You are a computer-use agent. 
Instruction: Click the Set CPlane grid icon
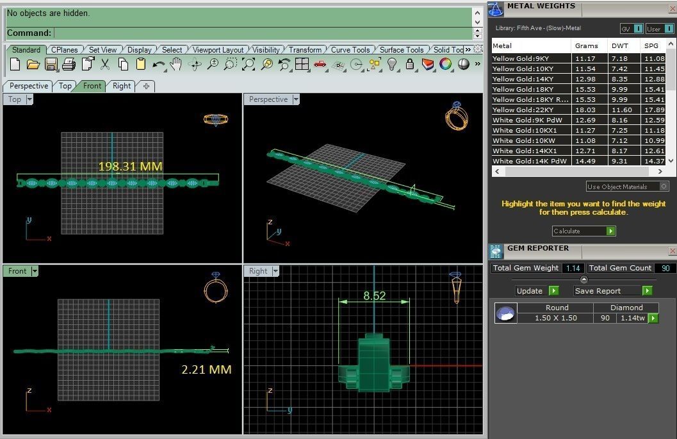click(338, 65)
